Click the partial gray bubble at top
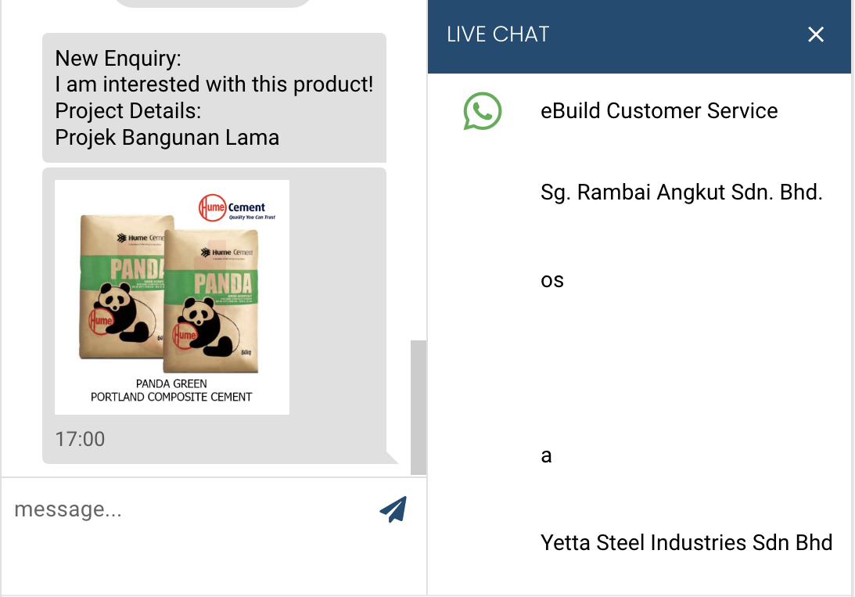The width and height of the screenshot is (855, 597). point(213,3)
